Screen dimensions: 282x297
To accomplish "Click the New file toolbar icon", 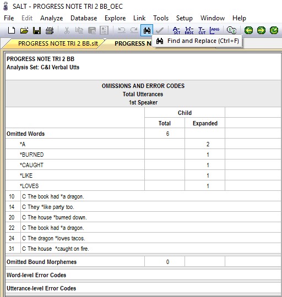I will [x=12, y=30].
